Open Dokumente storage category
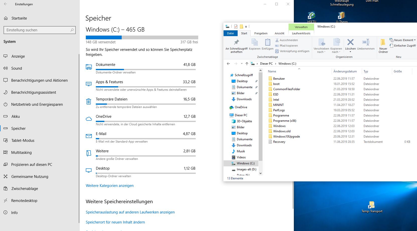The width and height of the screenshot is (417, 231). pyautogui.click(x=141, y=68)
